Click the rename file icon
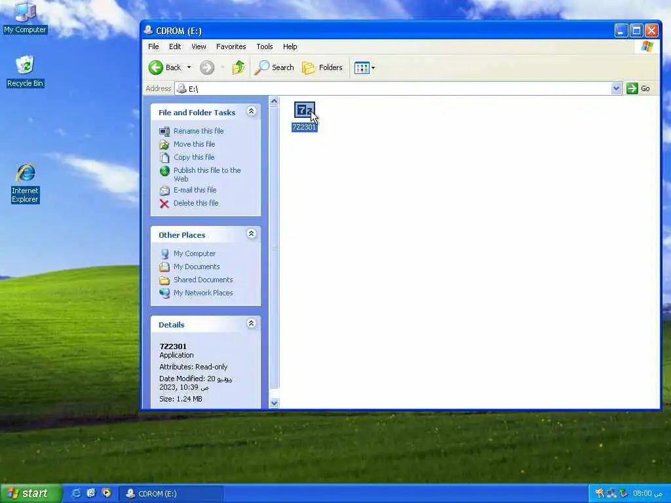 pos(164,131)
